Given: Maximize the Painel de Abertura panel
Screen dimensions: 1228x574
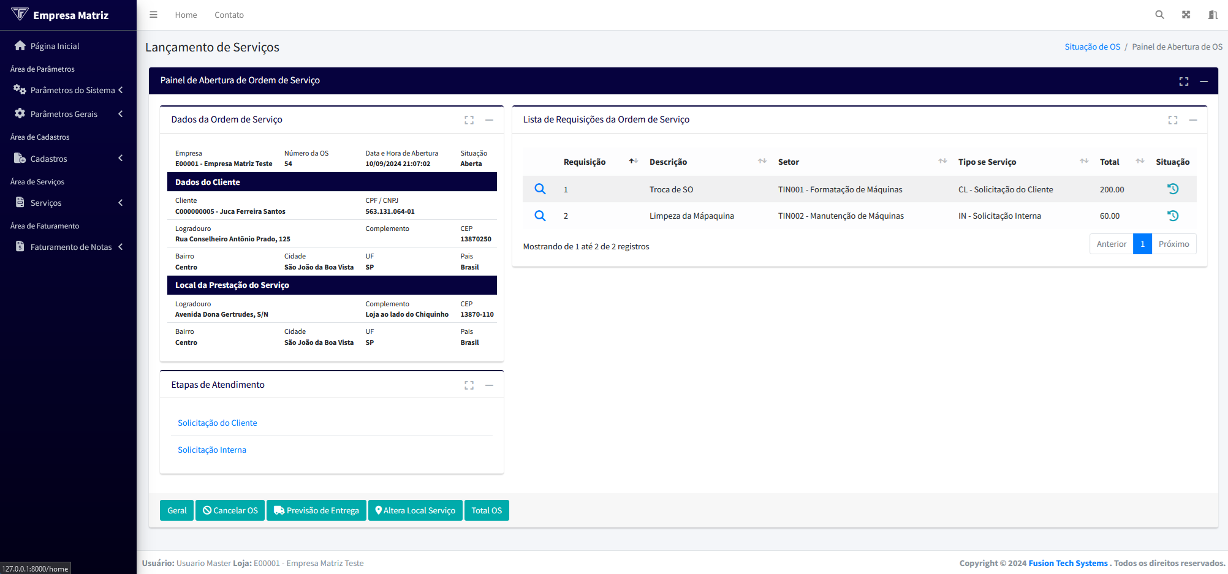Looking at the screenshot, I should (1184, 81).
